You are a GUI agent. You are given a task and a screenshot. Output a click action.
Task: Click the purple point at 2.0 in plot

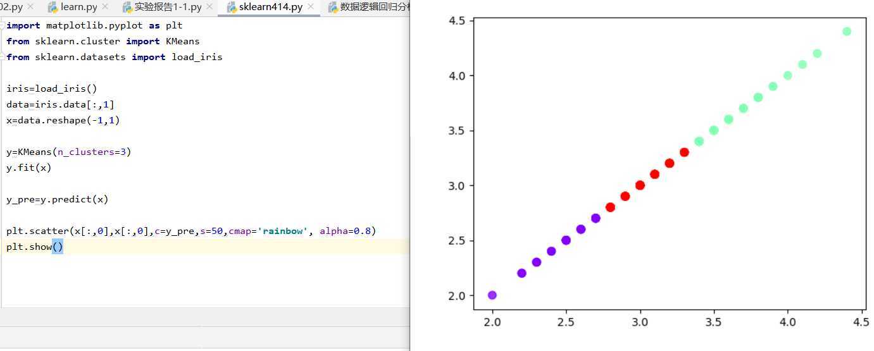coord(492,295)
